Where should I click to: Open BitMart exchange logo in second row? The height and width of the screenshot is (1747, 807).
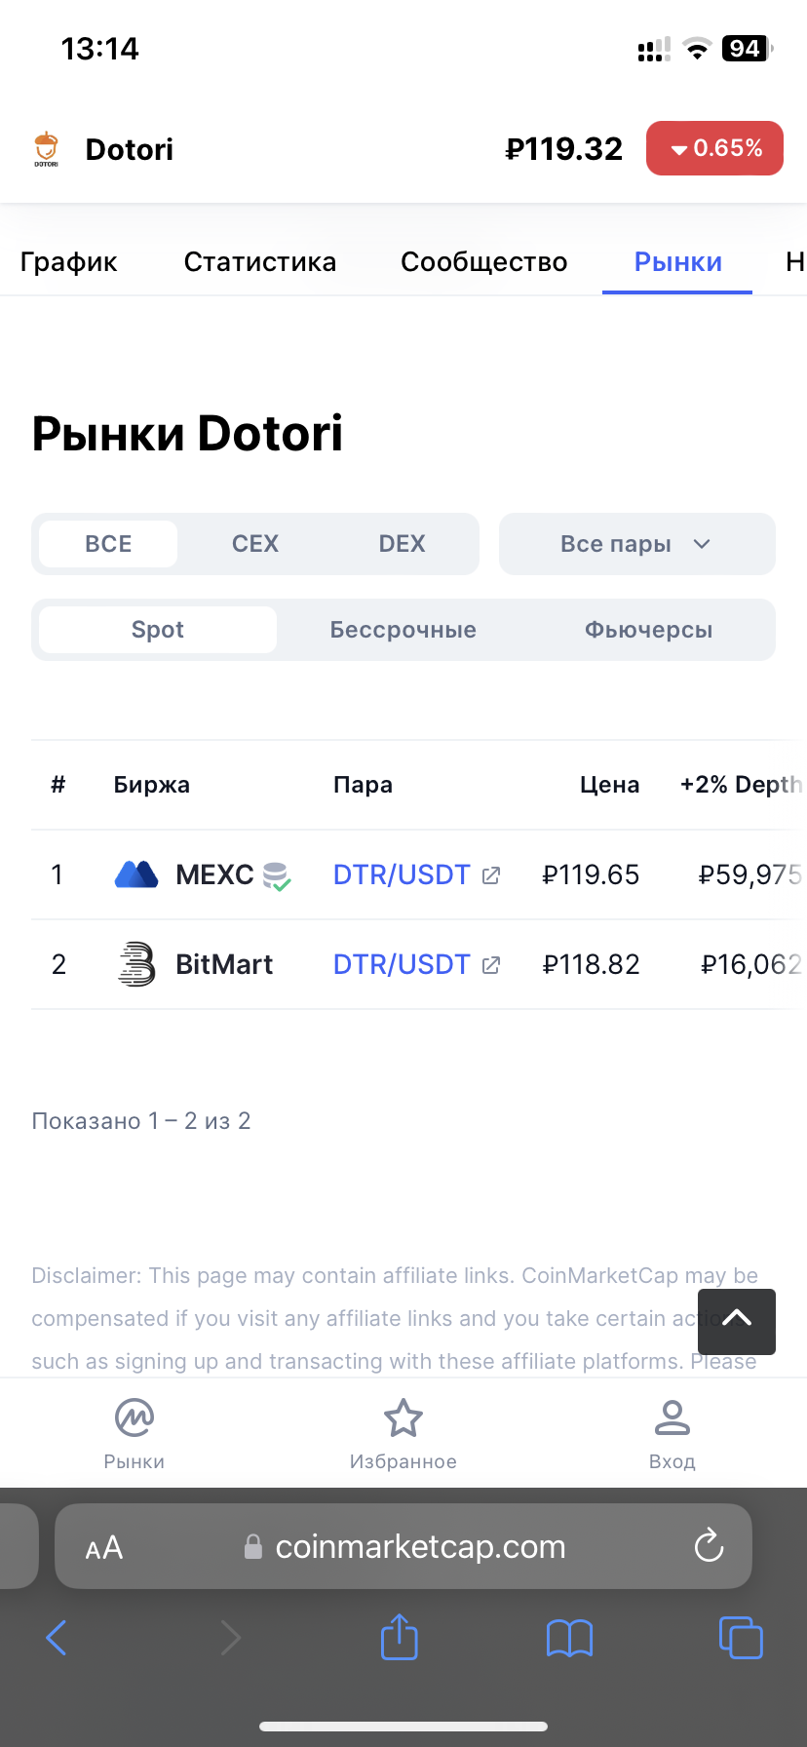(136, 964)
